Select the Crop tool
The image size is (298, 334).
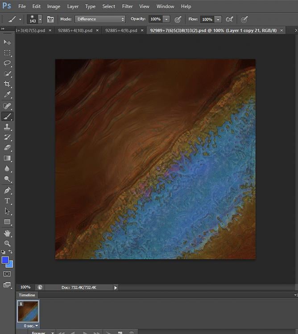(7, 84)
